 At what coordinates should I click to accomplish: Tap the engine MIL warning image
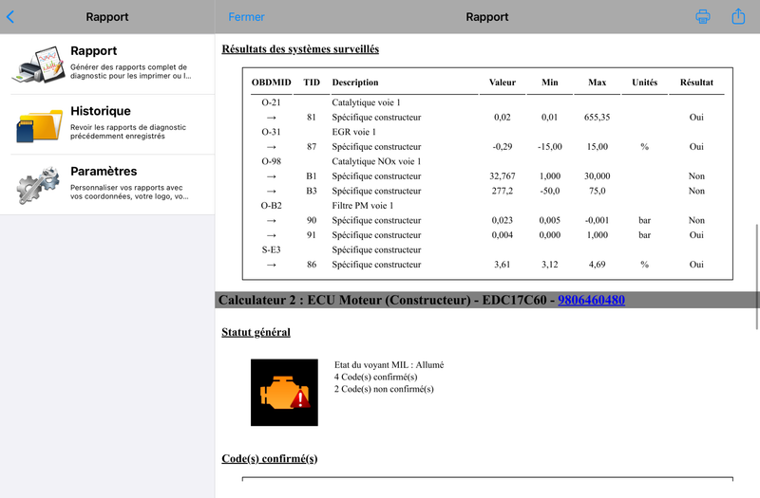284,393
